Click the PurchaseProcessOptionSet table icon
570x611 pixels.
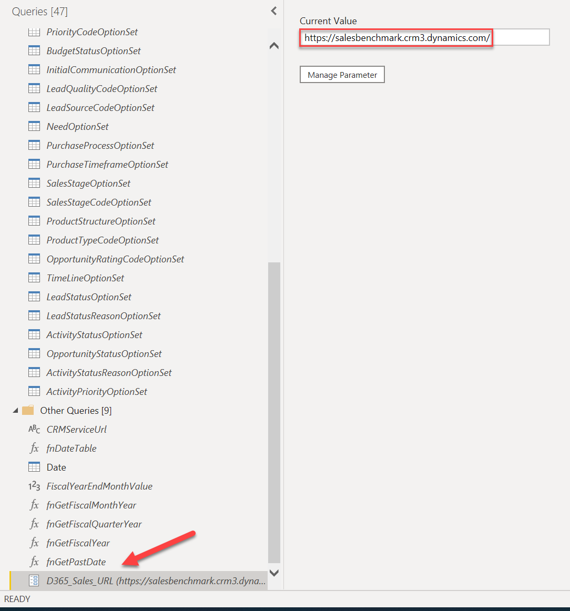click(34, 145)
